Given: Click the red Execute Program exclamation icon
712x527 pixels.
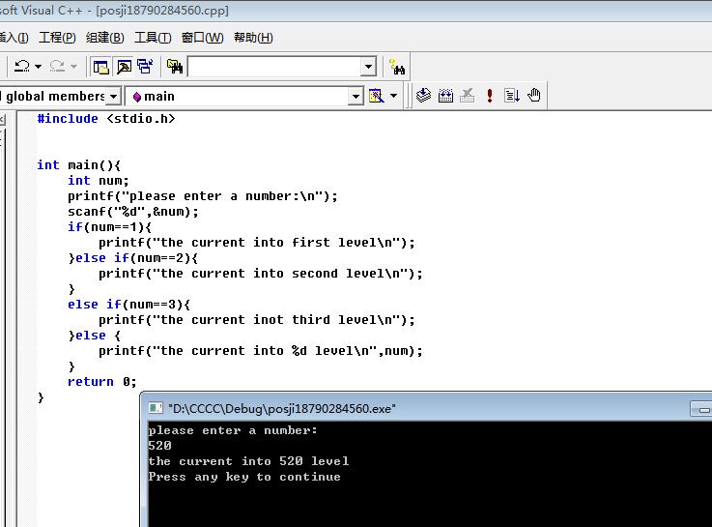Looking at the screenshot, I should coord(490,96).
